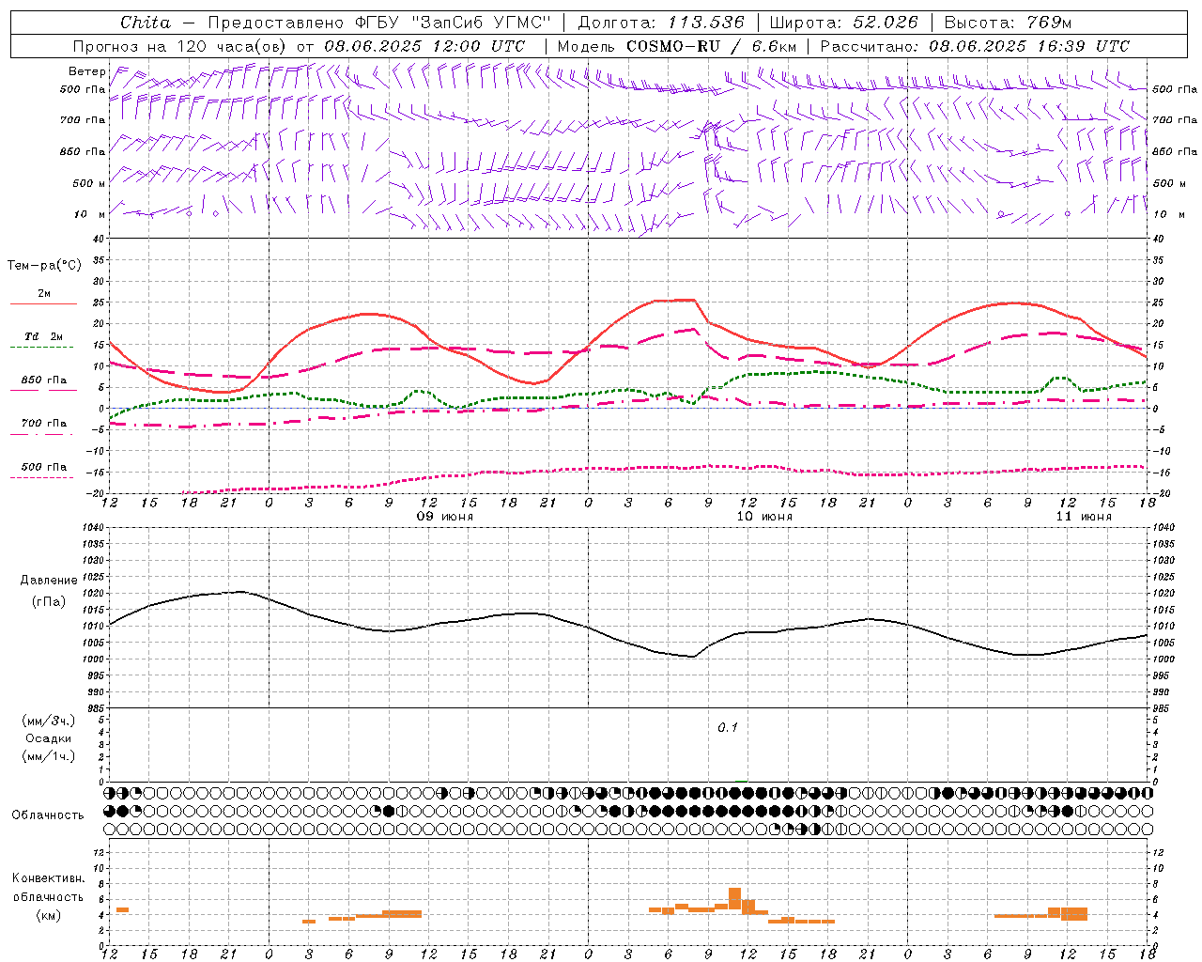Click the station name "Chita" in the header
The height and width of the screenshot is (962, 1202).
coord(146,23)
